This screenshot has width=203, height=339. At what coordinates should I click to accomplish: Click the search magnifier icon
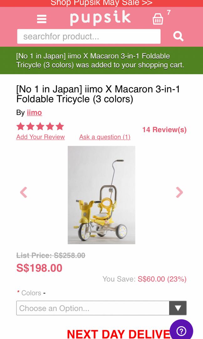click(x=178, y=36)
